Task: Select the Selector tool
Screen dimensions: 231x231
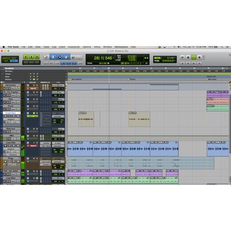Action: tap(60, 57)
